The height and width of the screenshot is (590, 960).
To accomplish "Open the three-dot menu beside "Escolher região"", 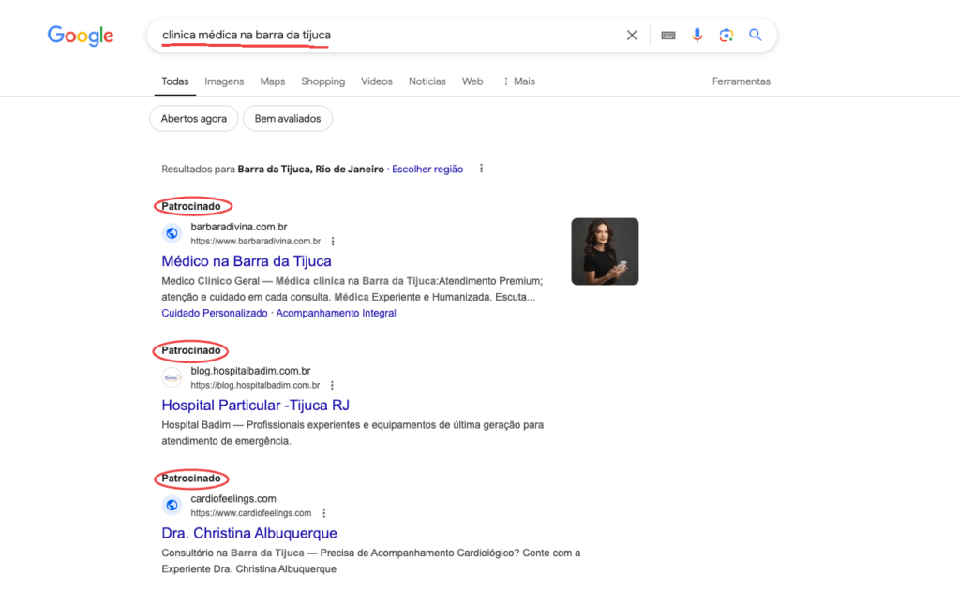I will [x=481, y=170].
